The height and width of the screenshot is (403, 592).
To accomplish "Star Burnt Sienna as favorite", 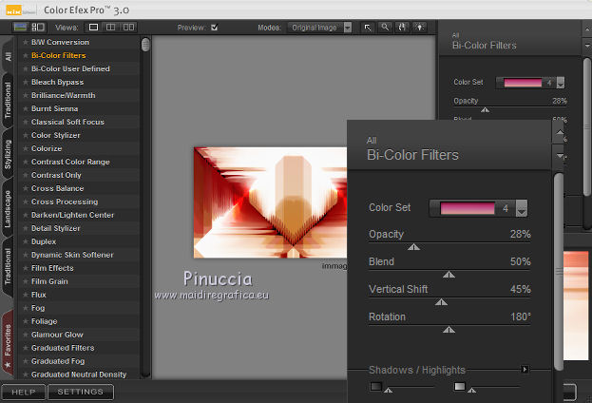I will click(26, 108).
